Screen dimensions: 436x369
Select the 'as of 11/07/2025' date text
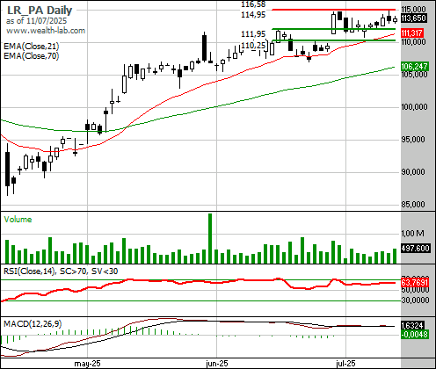(36, 21)
